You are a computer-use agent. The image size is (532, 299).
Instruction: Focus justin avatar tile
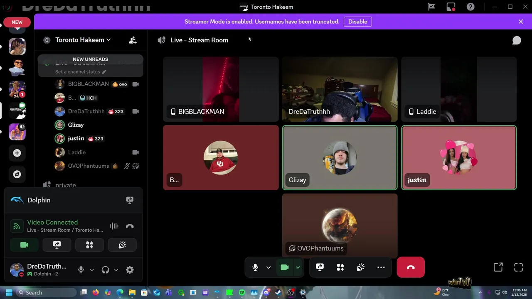(x=459, y=158)
